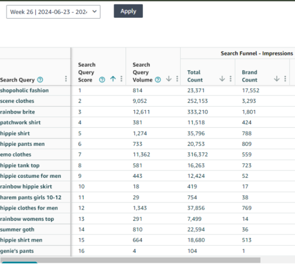Image resolution: width=295 pixels, height=266 pixels.
Task: Click the Search Query Volume help icon
Action: [158, 79]
